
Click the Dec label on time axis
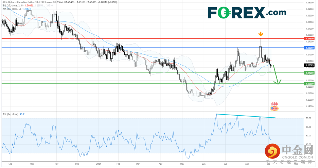[x=77, y=164]
